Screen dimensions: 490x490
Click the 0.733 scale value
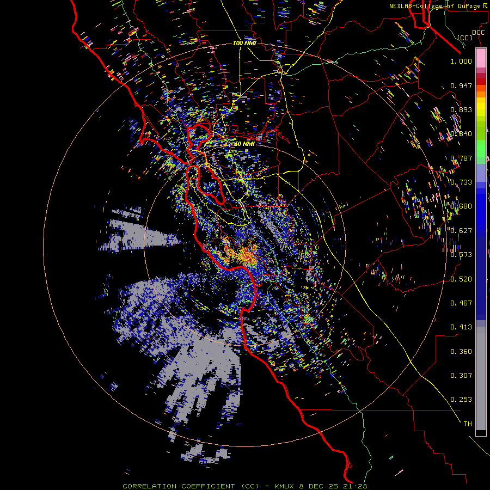pos(461,182)
